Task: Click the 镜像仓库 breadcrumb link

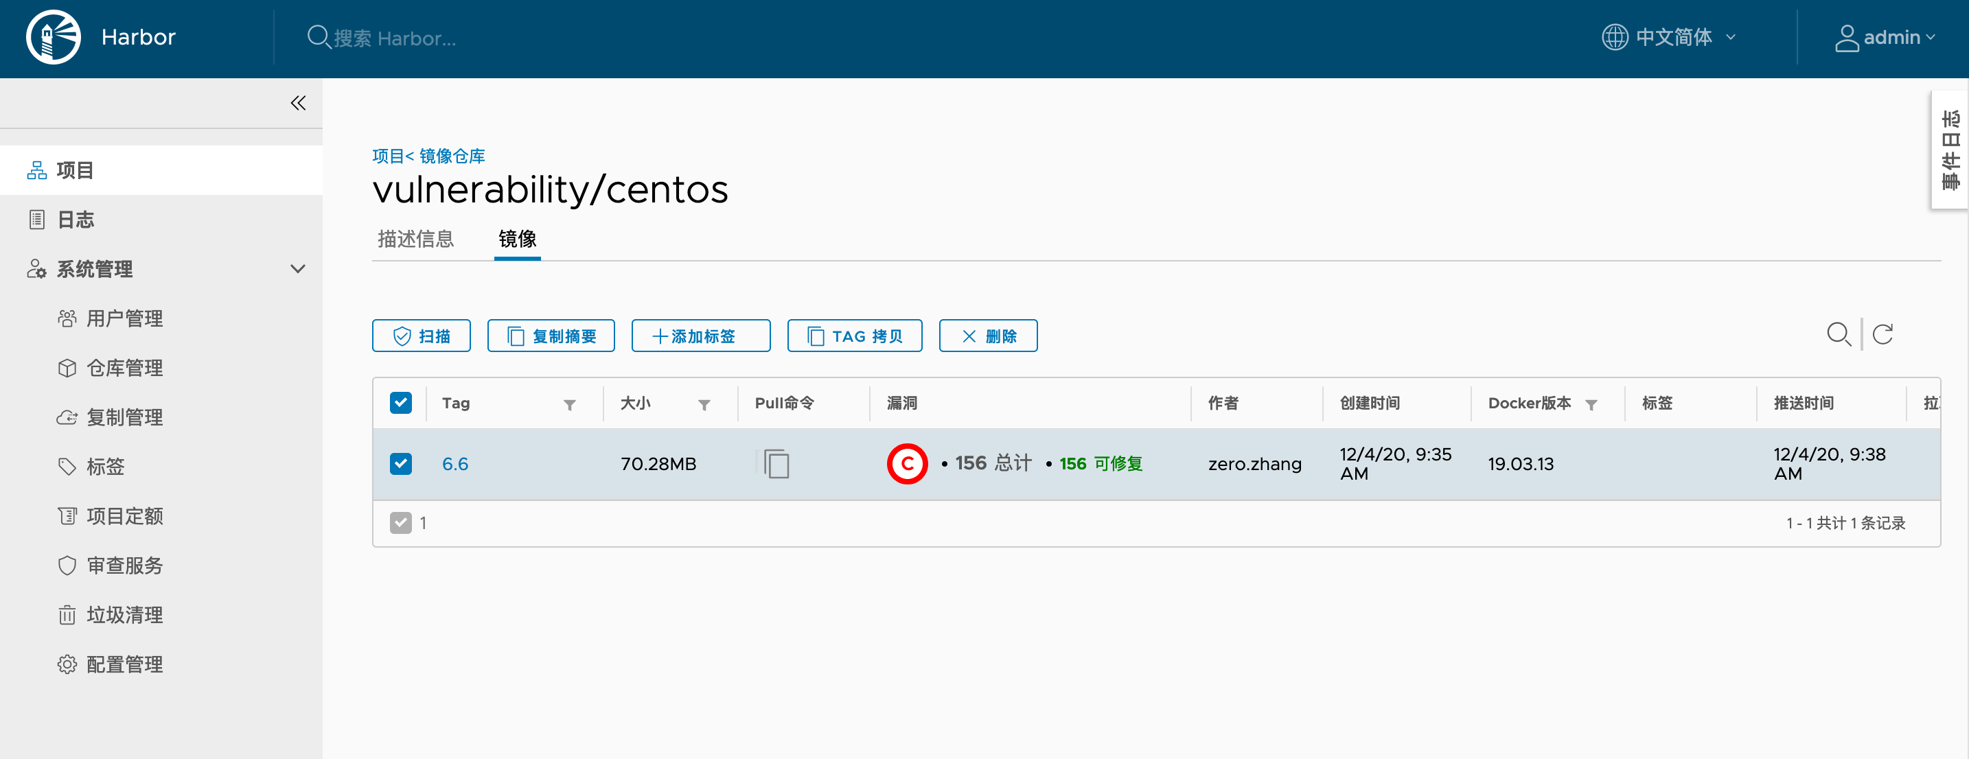Action: [x=452, y=156]
